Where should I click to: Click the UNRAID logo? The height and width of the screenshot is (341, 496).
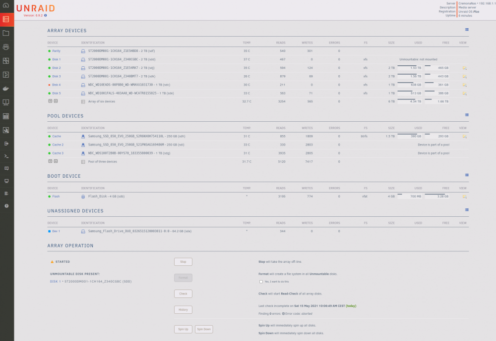(x=35, y=8)
